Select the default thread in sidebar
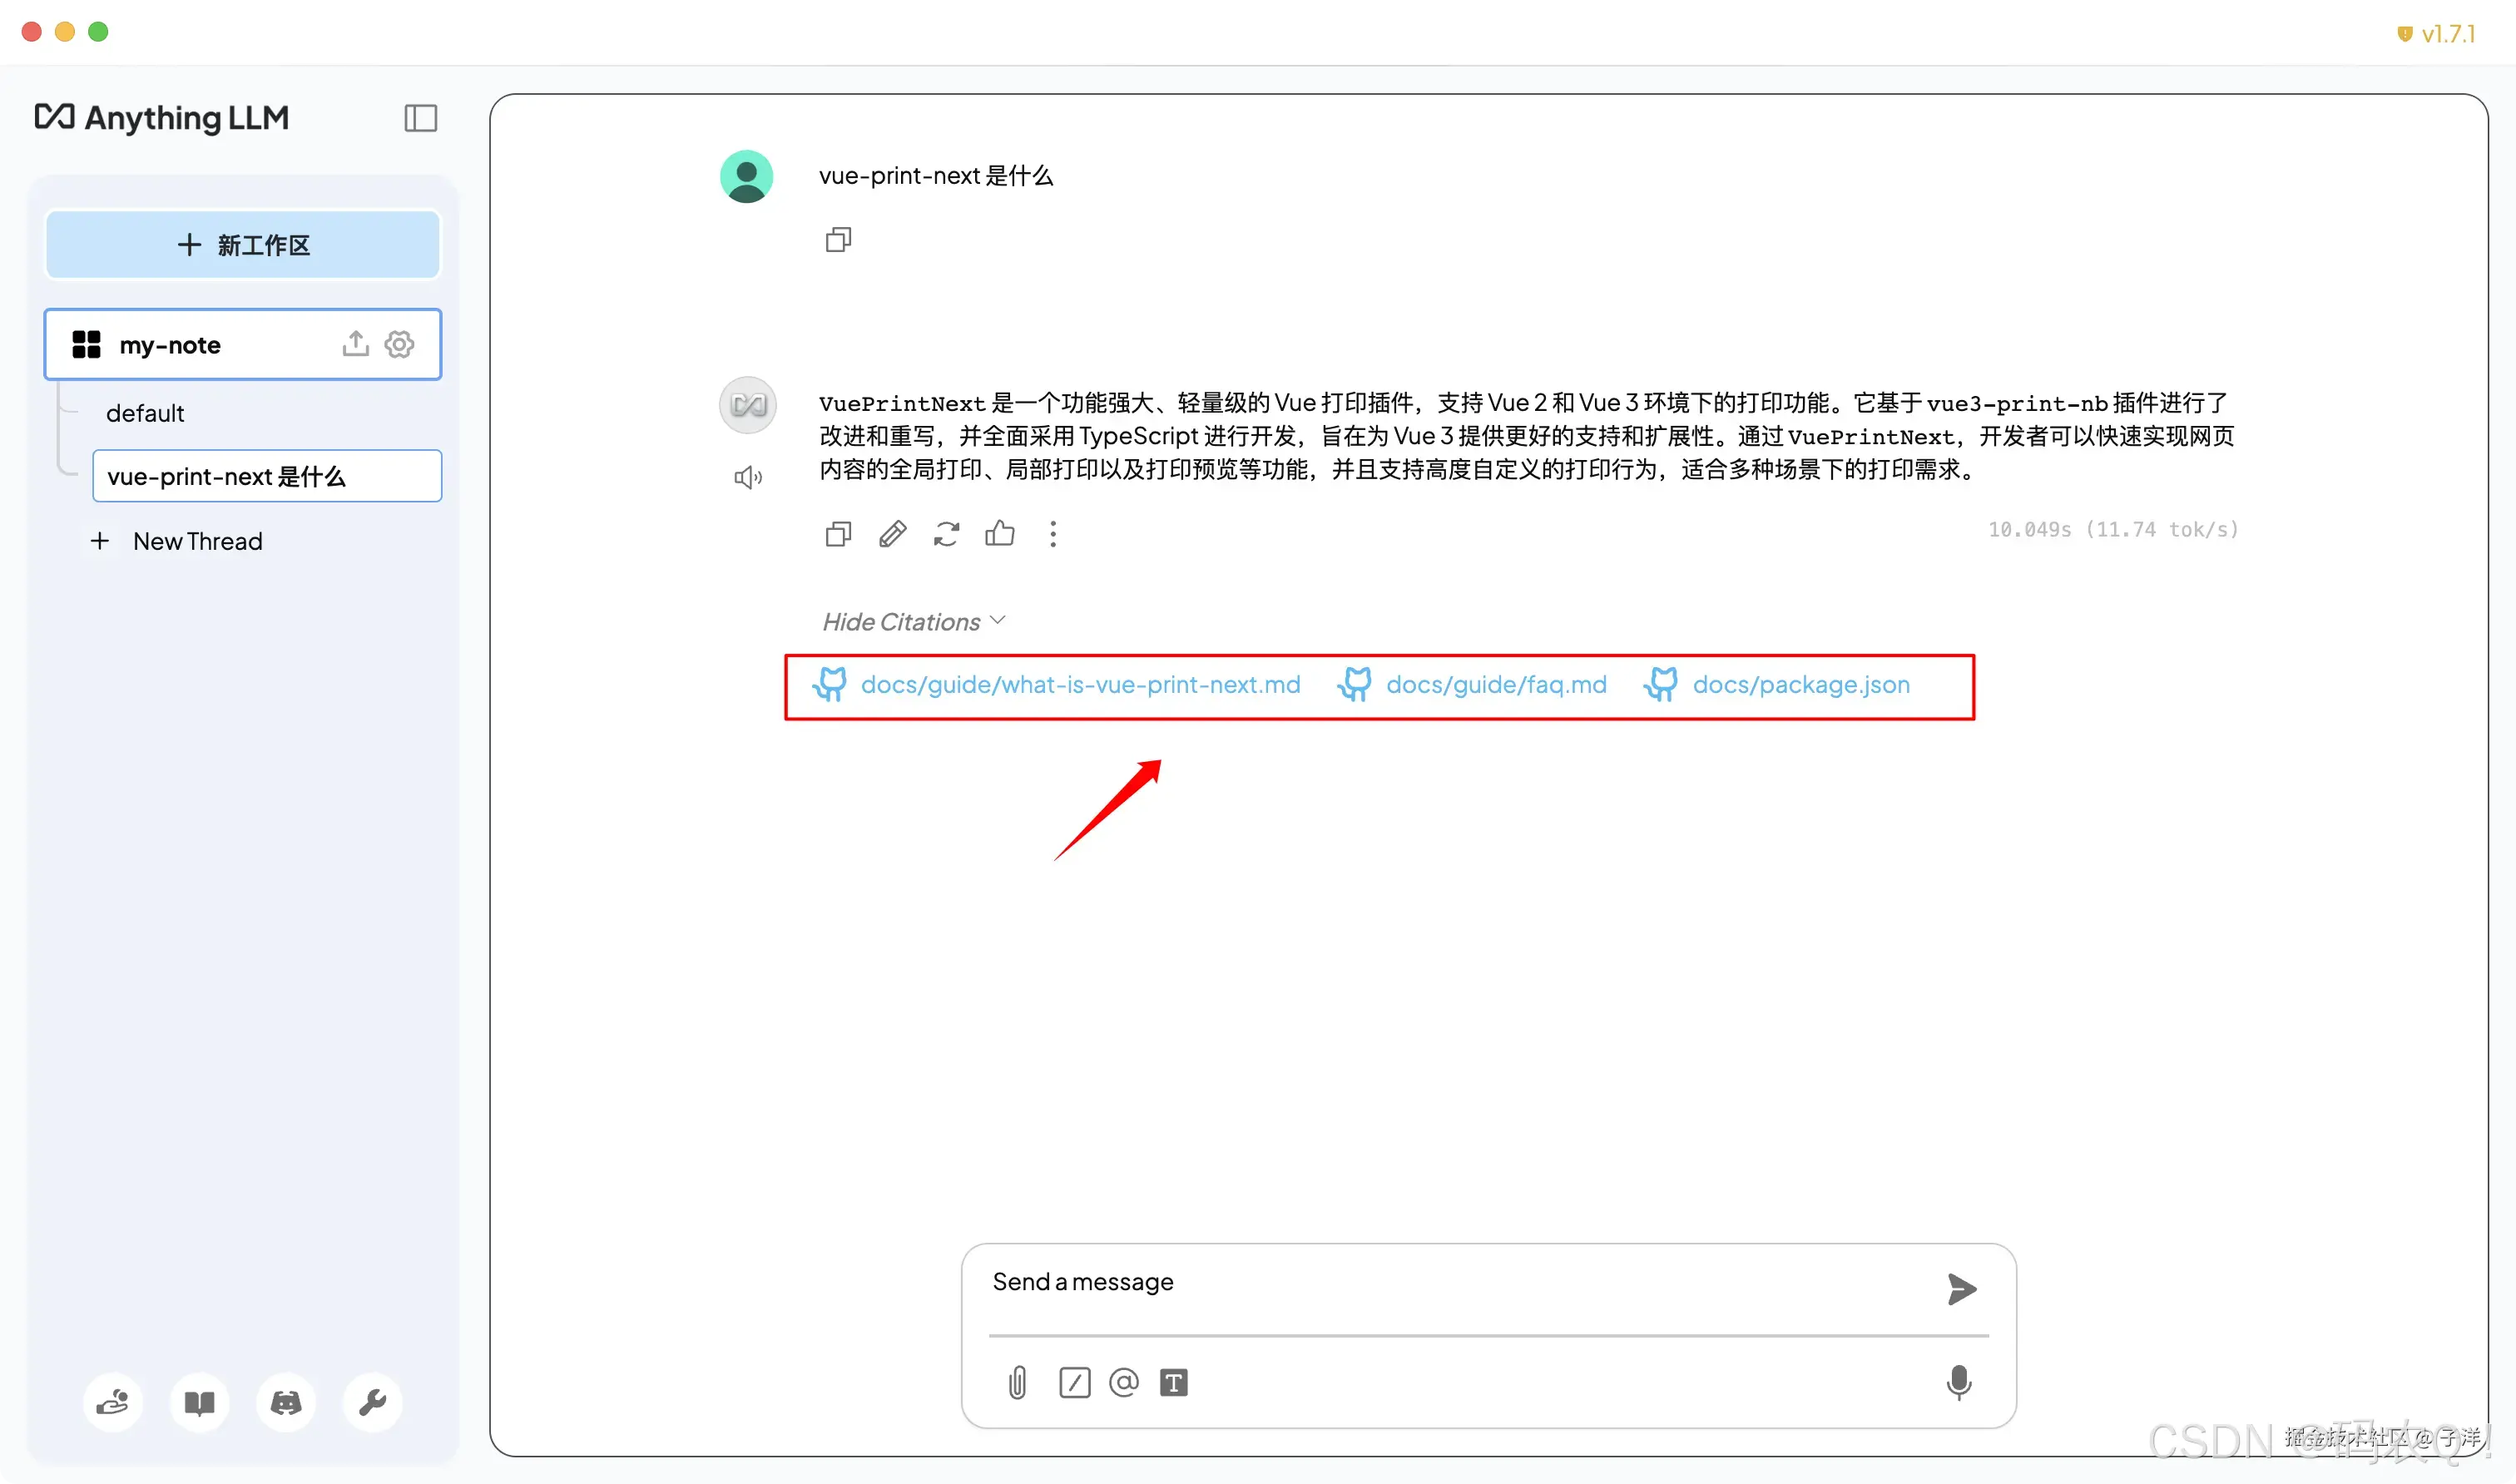This screenshot has width=2516, height=1484. (x=146, y=412)
